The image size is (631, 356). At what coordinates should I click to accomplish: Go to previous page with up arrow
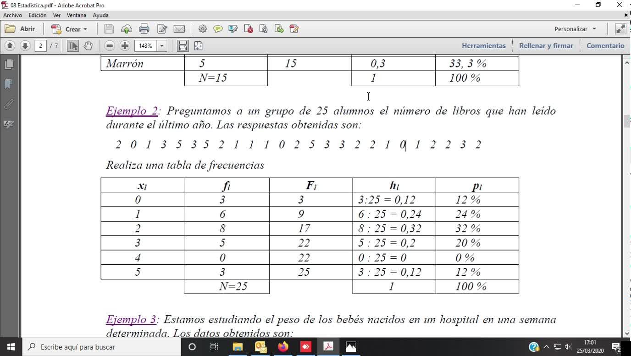[10, 45]
